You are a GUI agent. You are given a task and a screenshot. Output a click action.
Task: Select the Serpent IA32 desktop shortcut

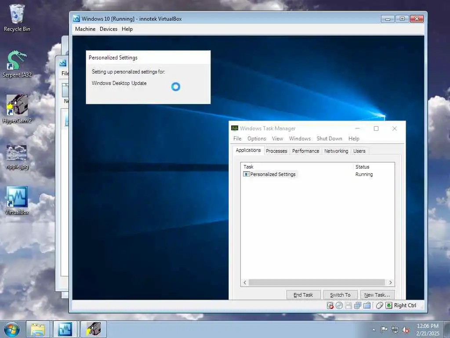tap(17, 64)
